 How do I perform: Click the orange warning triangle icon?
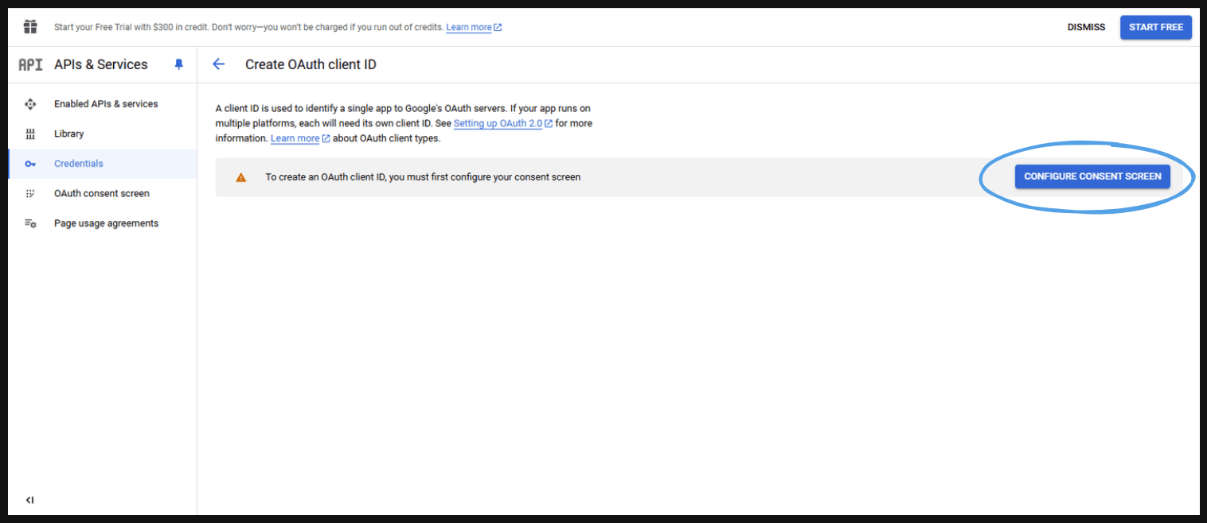tap(241, 177)
